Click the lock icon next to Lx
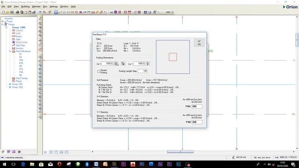The width and height of the screenshot is (299, 168). [x=123, y=63]
